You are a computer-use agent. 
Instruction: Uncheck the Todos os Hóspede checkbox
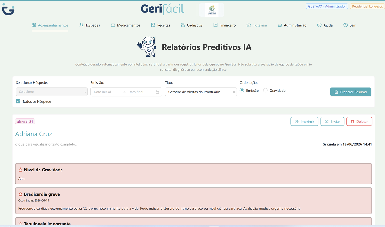(x=18, y=101)
